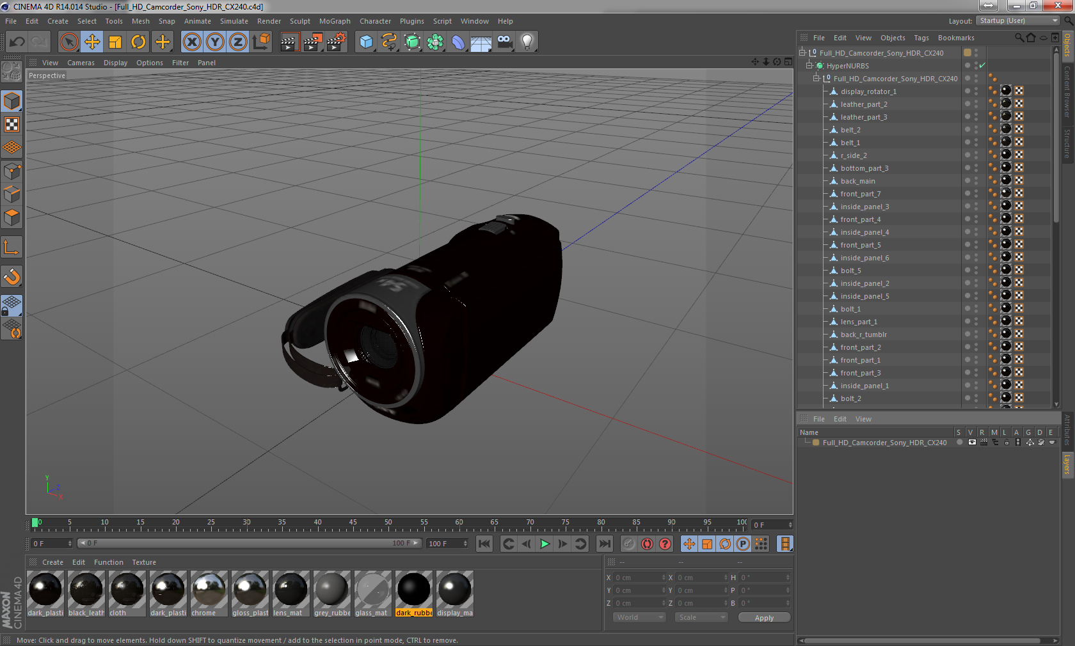Select the Scale tool
The height and width of the screenshot is (646, 1075).
115,42
